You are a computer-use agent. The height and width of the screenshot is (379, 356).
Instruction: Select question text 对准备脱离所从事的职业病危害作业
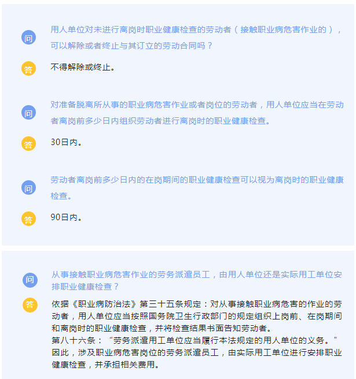(197, 105)
